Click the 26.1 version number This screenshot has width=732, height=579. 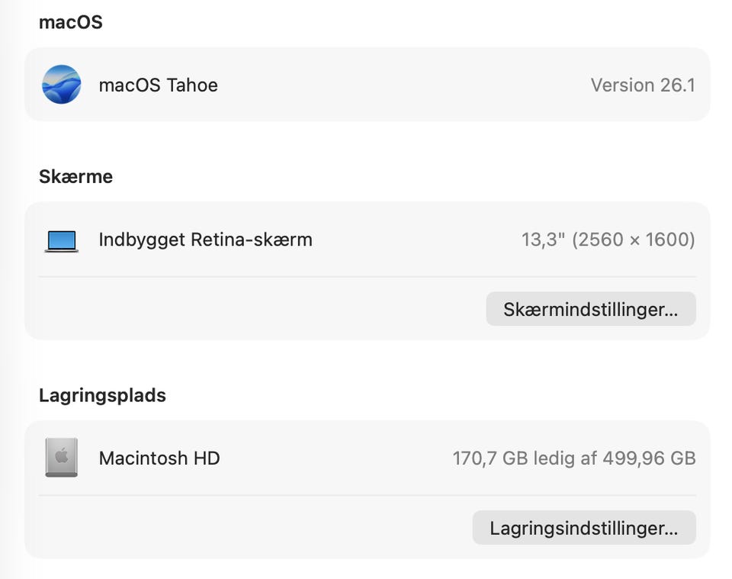coord(678,85)
